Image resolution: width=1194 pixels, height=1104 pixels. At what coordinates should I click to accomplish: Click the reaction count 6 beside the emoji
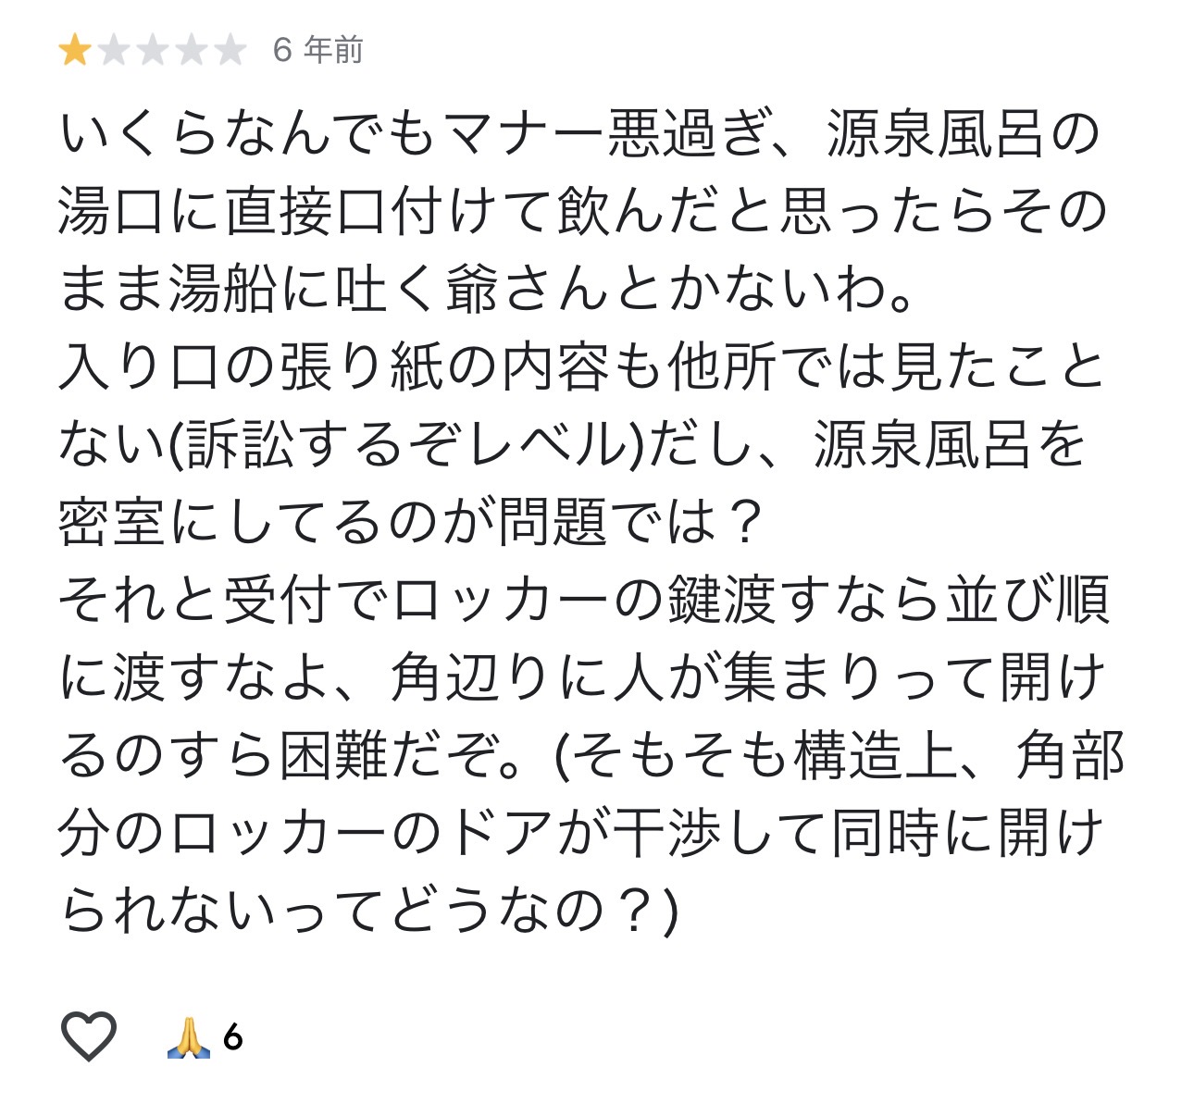[x=233, y=1037]
